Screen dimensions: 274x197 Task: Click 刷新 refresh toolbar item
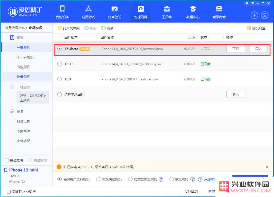coord(108,28)
